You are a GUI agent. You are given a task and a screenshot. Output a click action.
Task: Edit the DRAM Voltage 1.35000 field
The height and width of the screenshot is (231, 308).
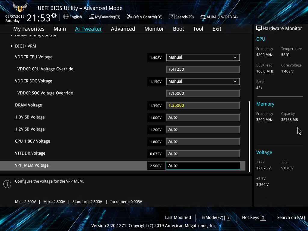click(203, 106)
